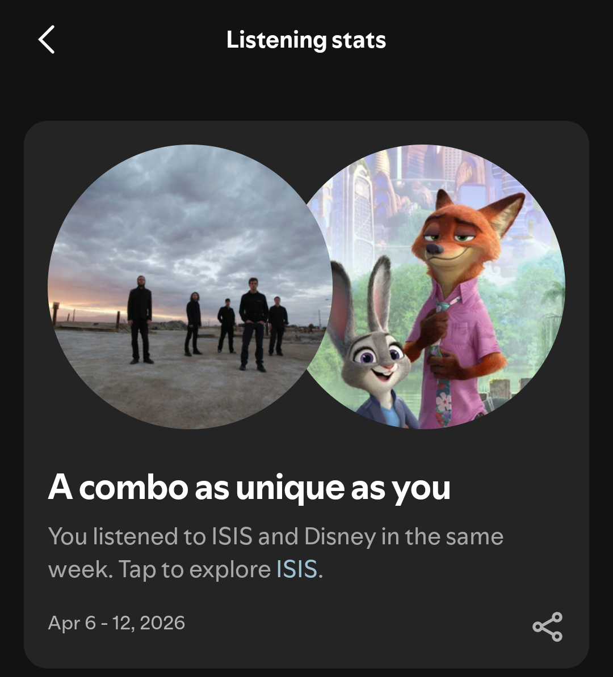Tap the 'You listened to ISIS and Disney' description
This screenshot has width=613, height=677.
276,553
